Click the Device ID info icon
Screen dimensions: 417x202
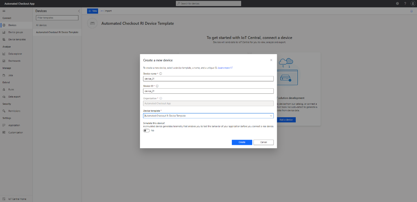[157, 86]
